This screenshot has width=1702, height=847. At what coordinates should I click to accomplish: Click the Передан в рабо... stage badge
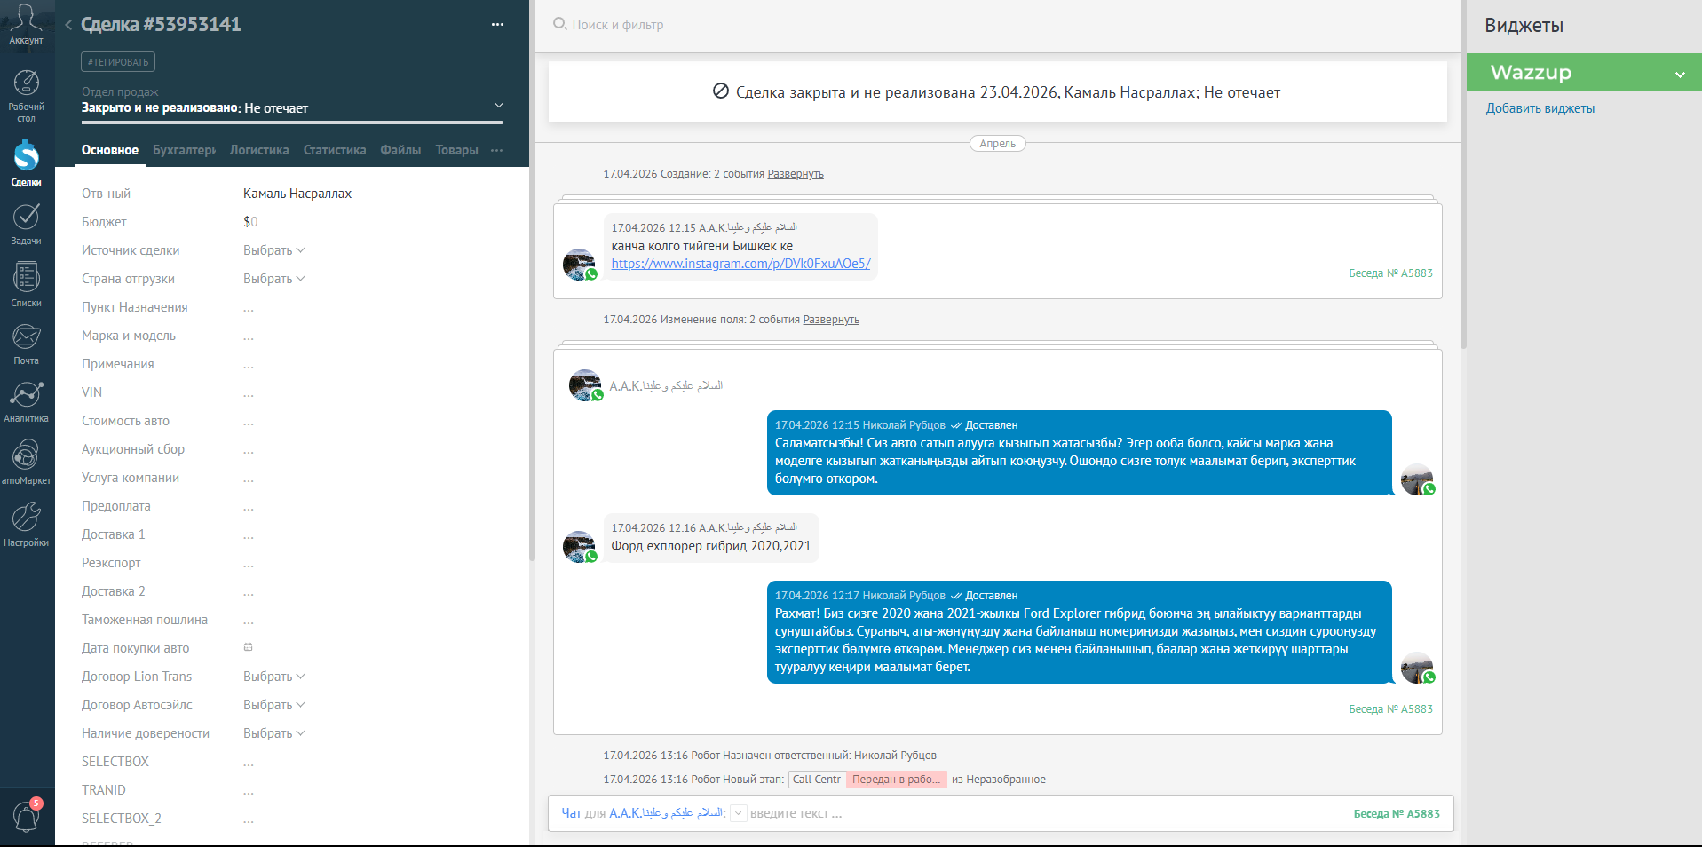coord(897,780)
